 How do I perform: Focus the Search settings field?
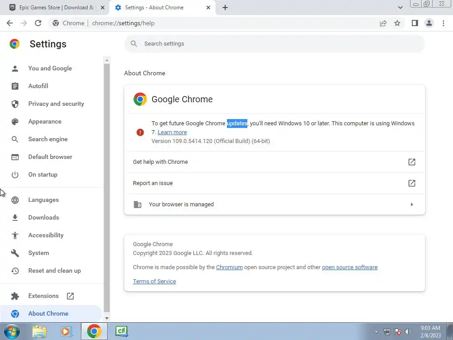274,44
